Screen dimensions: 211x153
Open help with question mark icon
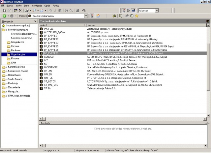coord(121,16)
